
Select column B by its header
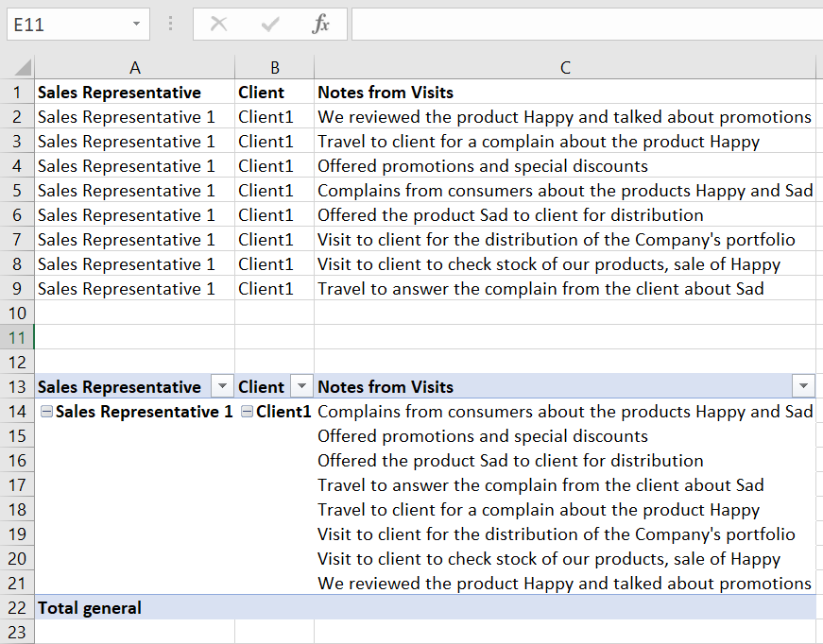[x=274, y=68]
